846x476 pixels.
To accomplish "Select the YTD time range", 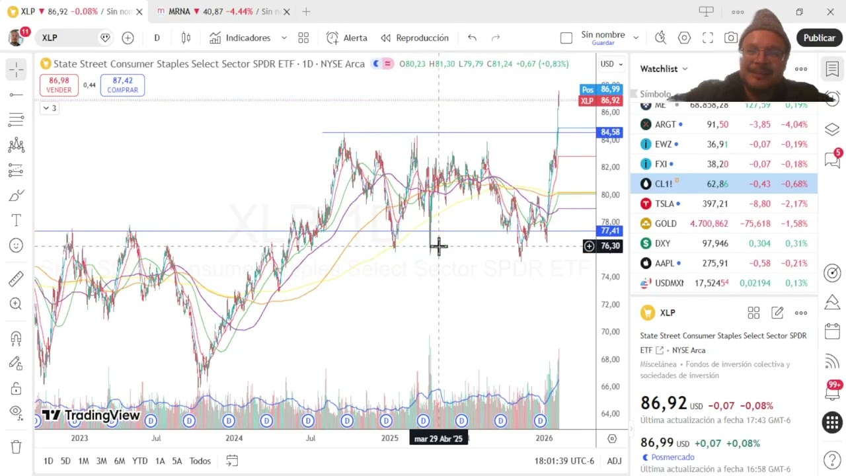I will click(139, 461).
